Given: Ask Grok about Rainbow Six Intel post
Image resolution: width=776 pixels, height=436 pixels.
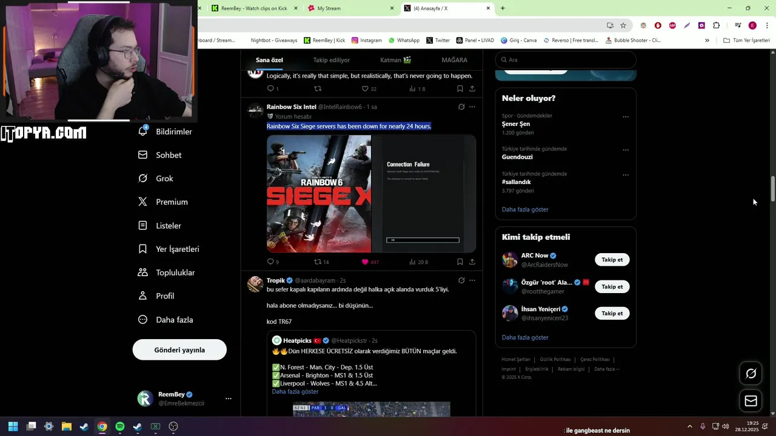Looking at the screenshot, I should [x=461, y=107].
